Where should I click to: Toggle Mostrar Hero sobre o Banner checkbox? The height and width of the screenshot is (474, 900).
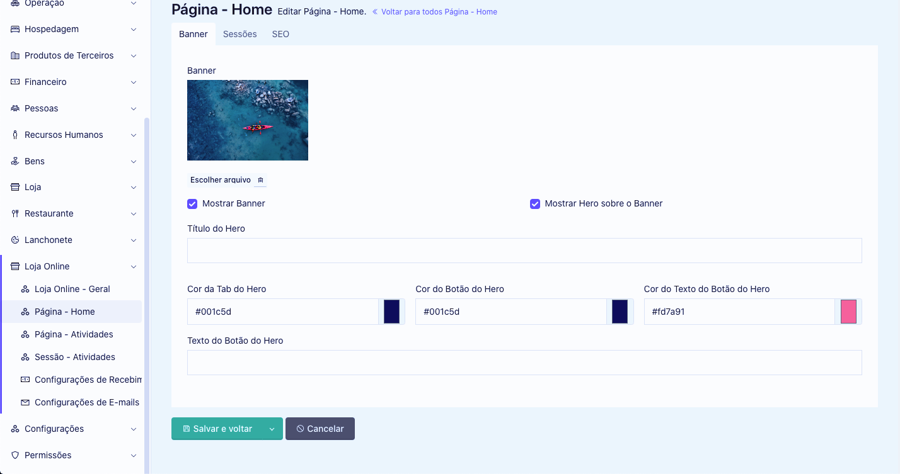(x=535, y=204)
